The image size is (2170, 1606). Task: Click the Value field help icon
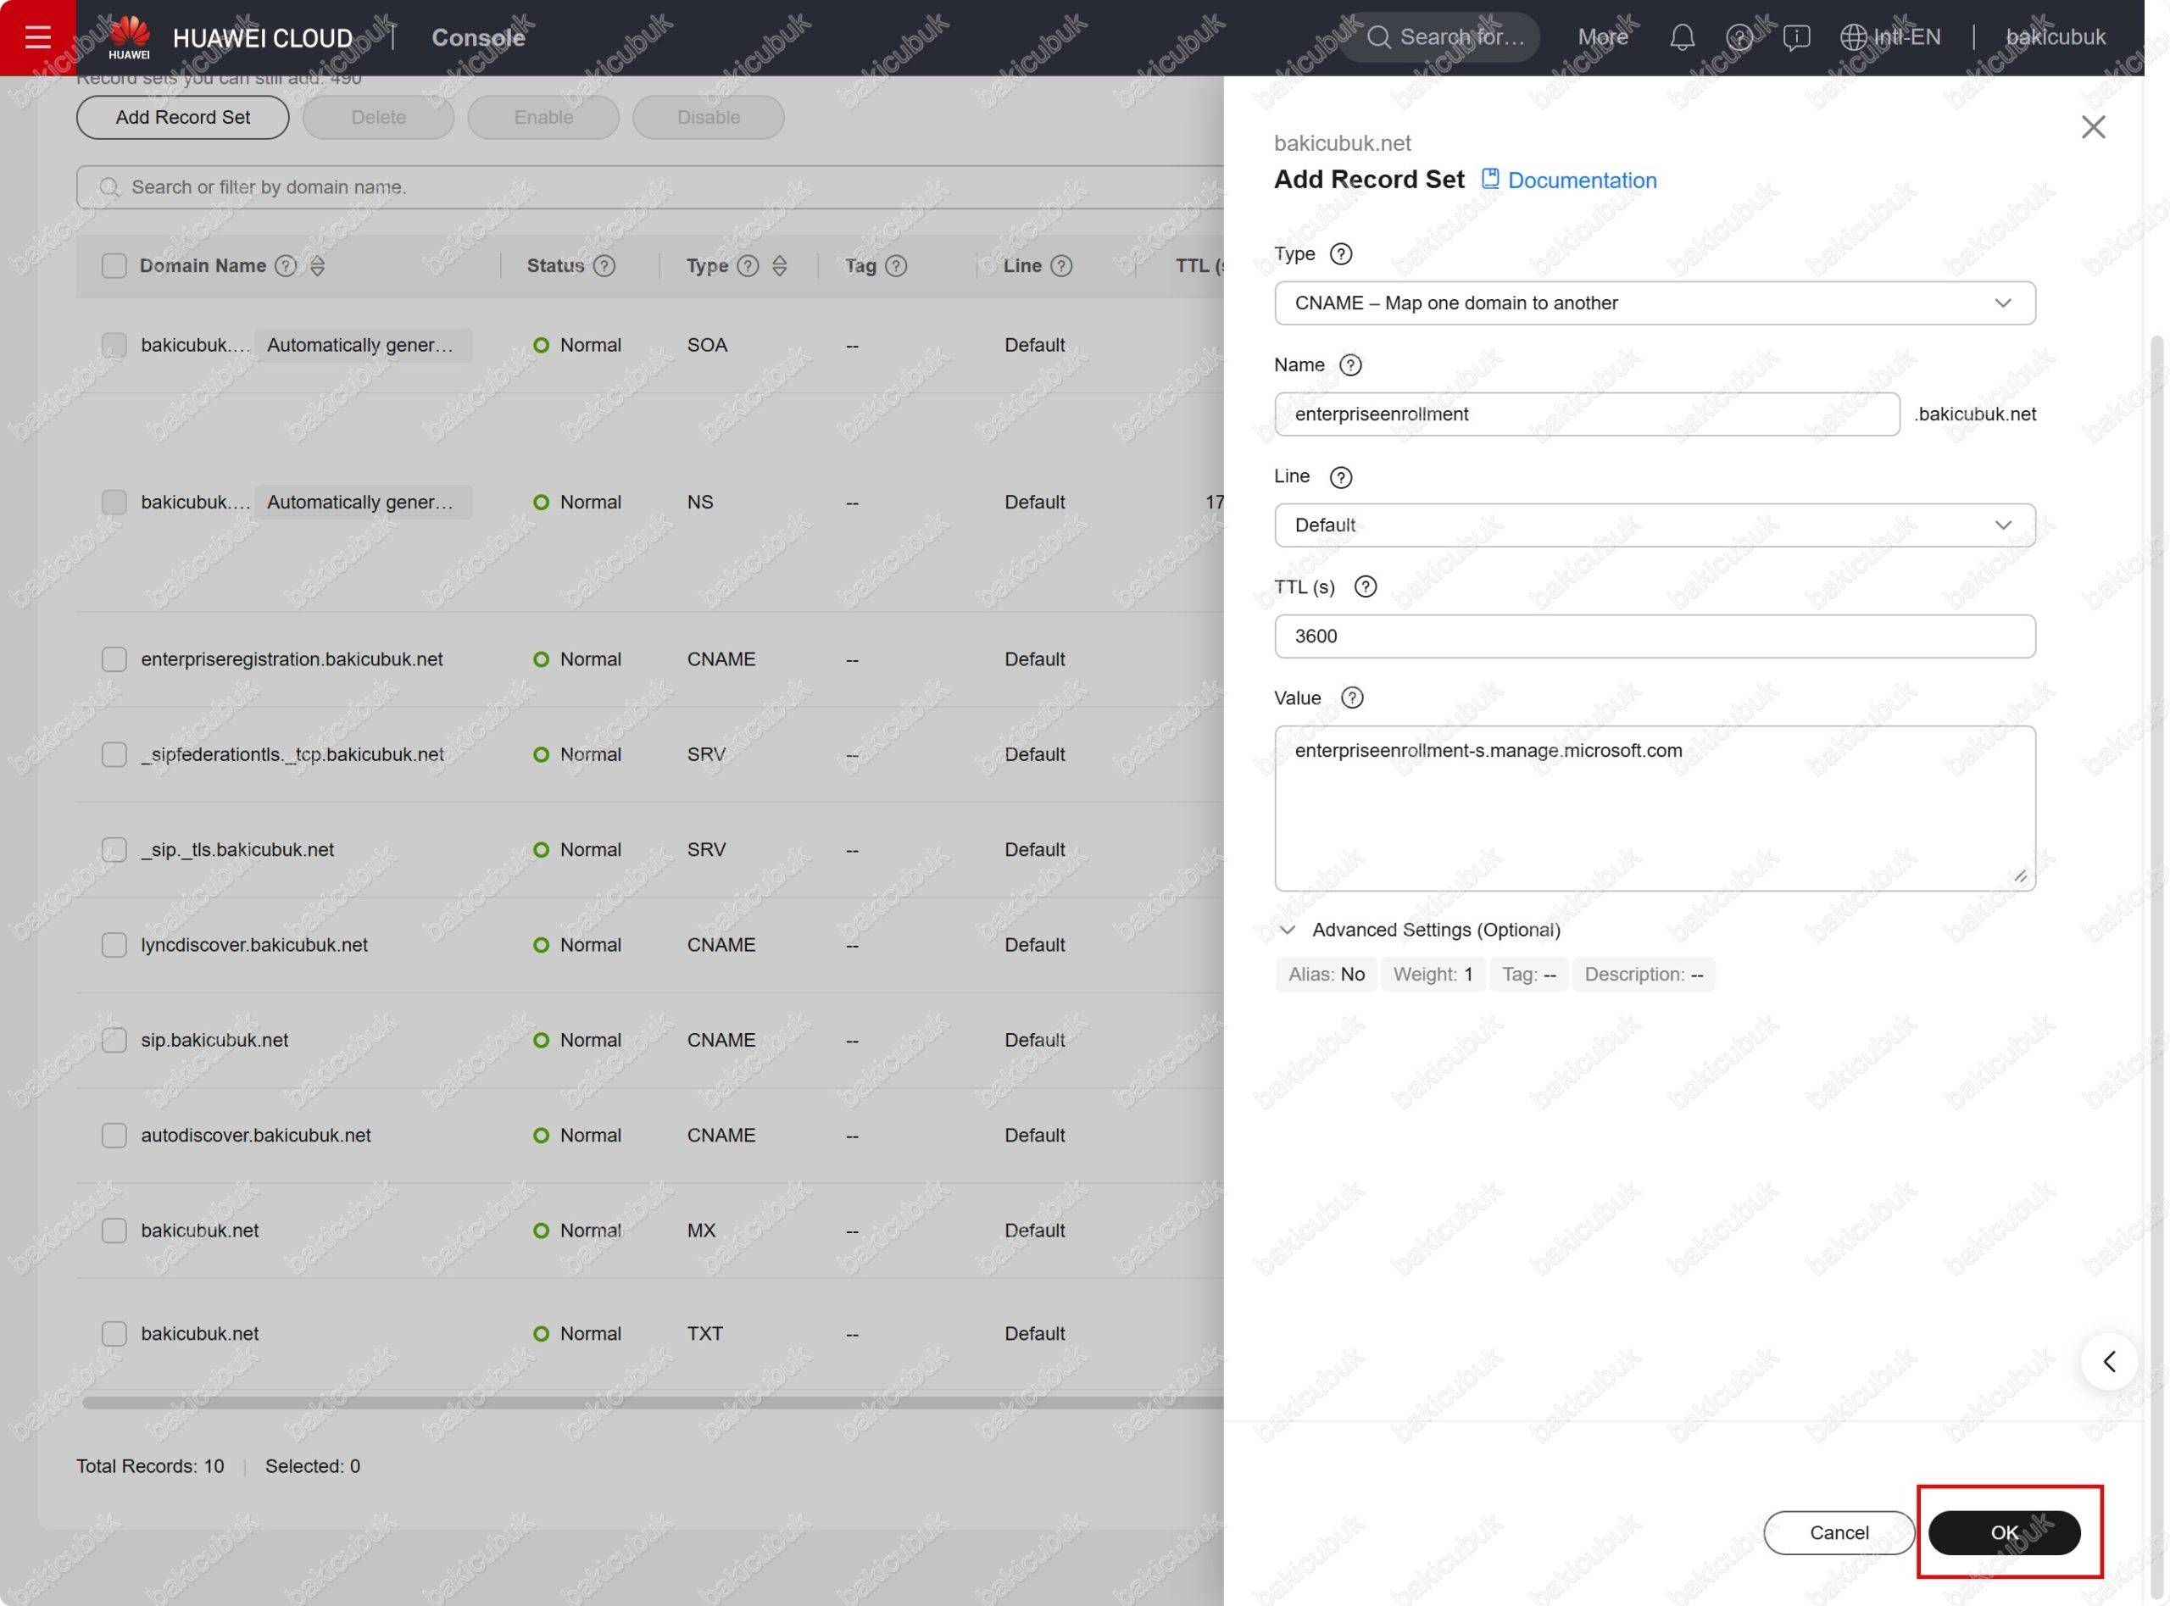pyautogui.click(x=1351, y=697)
